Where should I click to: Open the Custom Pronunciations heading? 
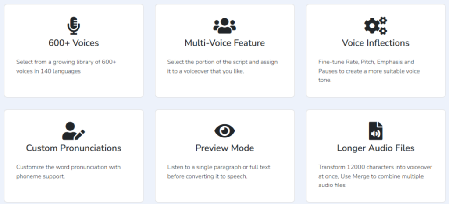point(74,148)
